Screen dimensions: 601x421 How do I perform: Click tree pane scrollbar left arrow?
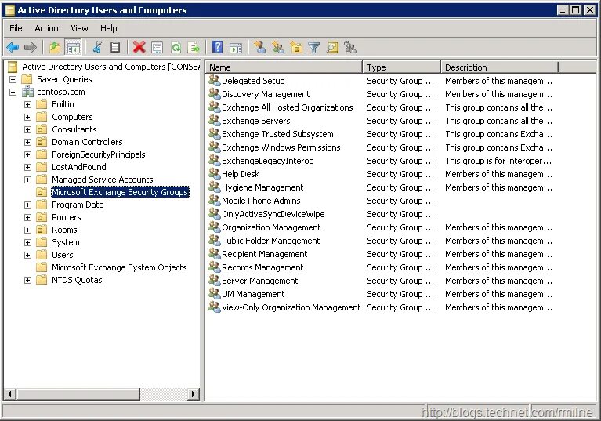point(10,394)
